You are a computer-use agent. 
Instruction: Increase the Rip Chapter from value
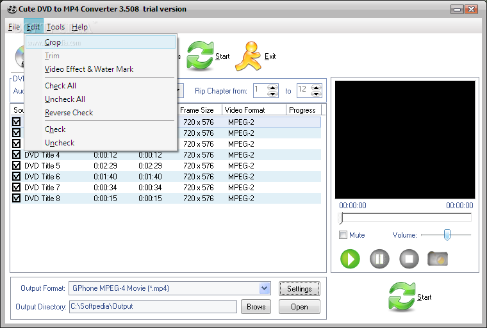[x=272, y=88]
